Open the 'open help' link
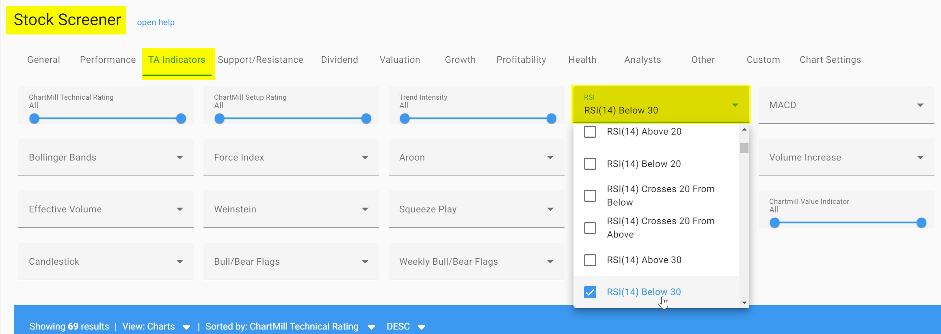The width and height of the screenshot is (941, 334). click(156, 22)
